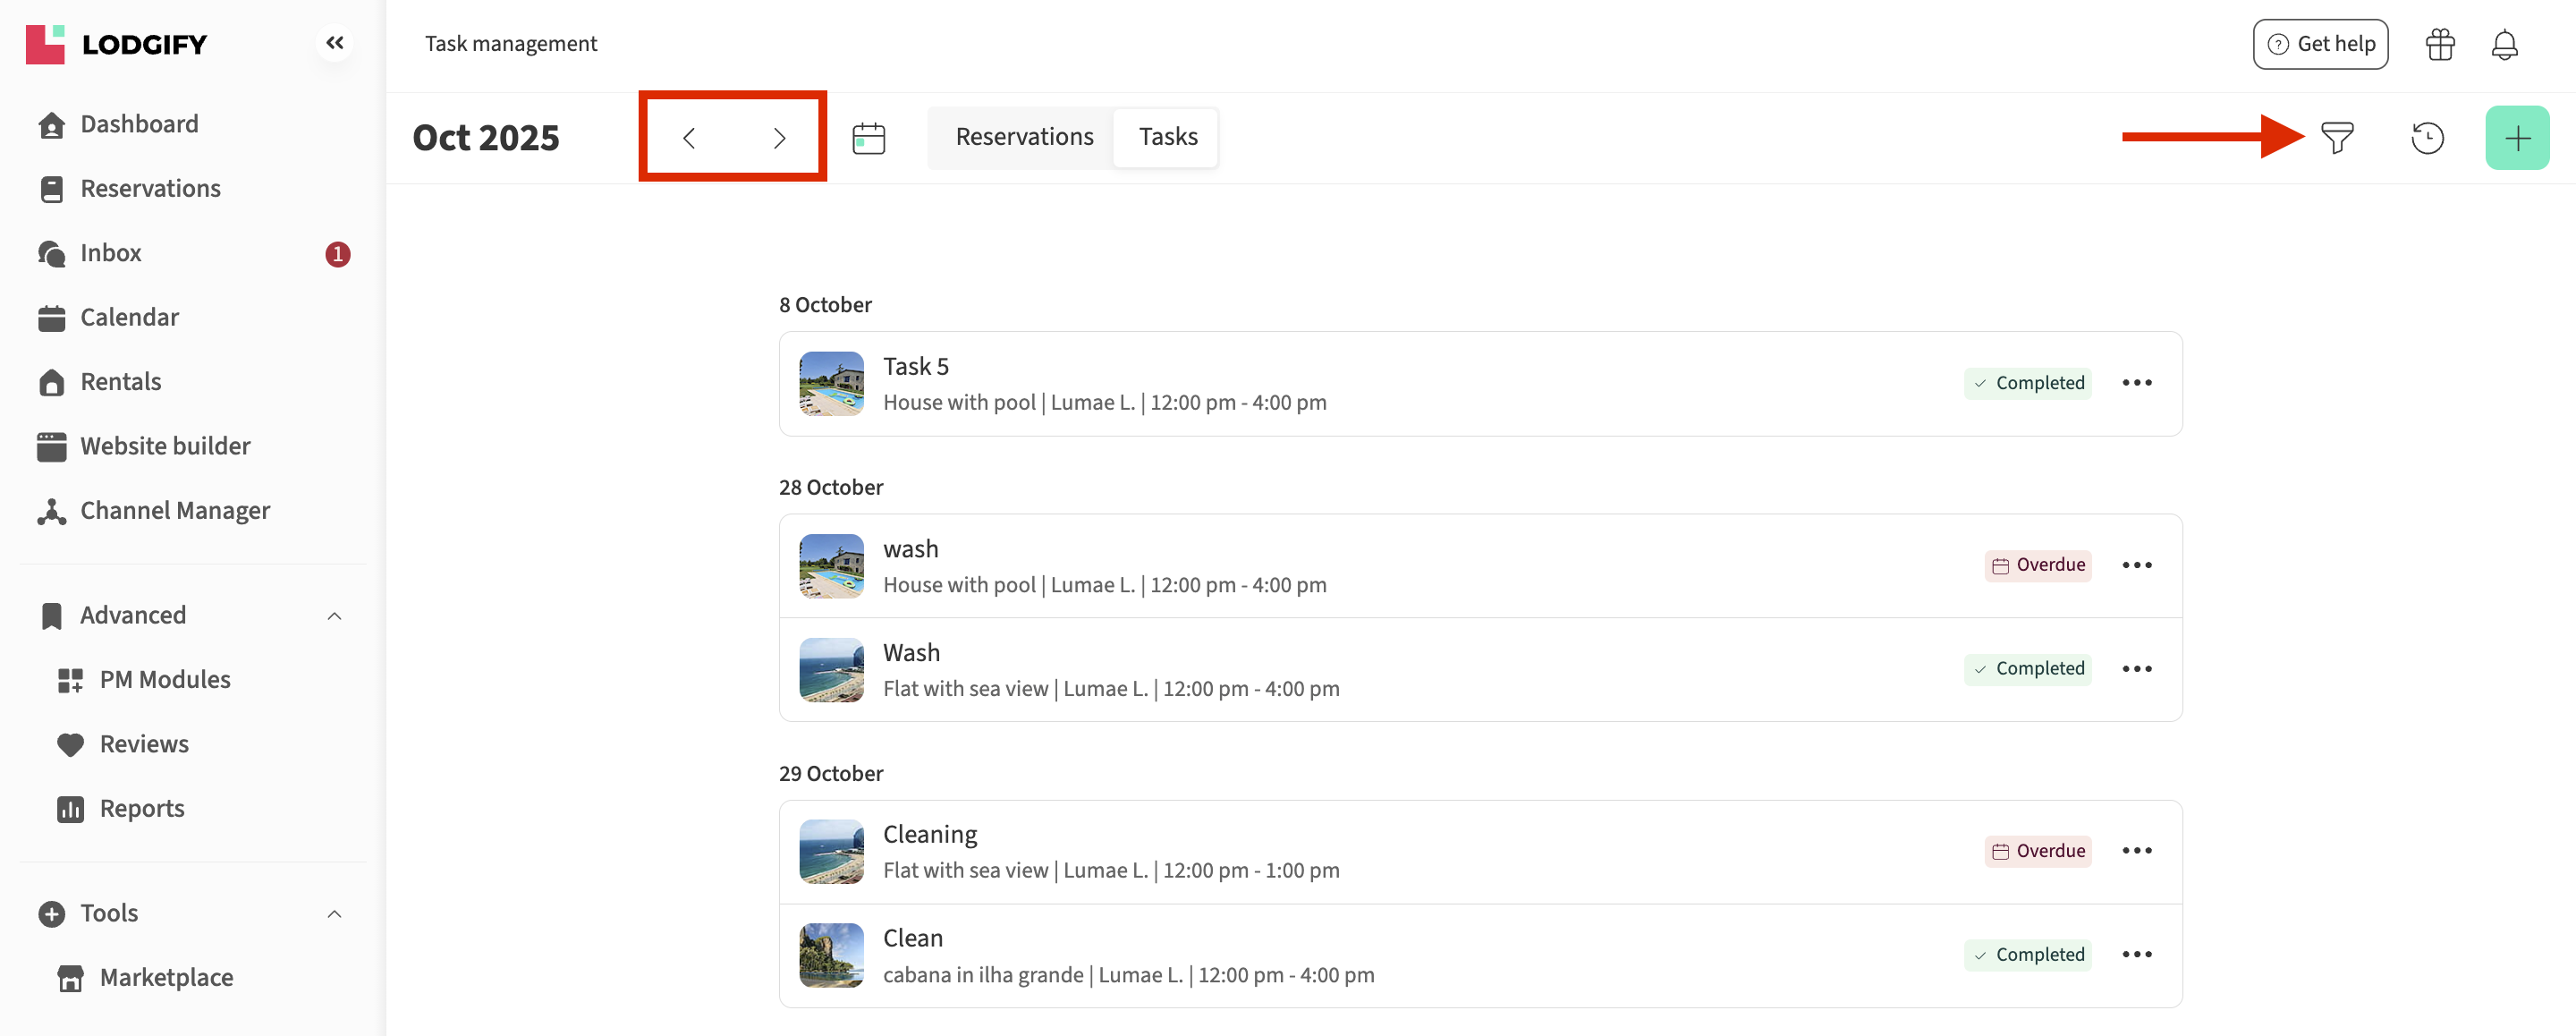Viewport: 2576px width, 1036px height.
Task: Click Overdue status badge on wash task
Action: (2037, 565)
